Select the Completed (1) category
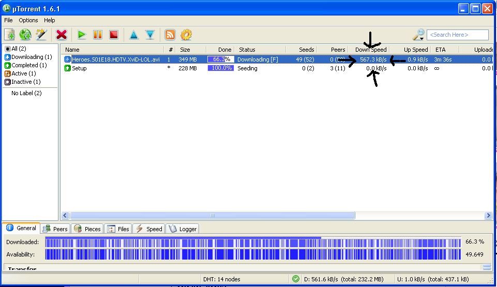Image resolution: width=497 pixels, height=287 pixels. tap(29, 65)
